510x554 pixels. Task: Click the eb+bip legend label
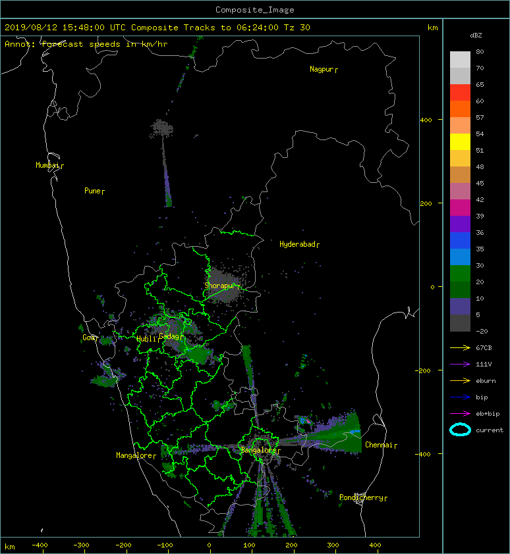pyautogui.click(x=488, y=414)
